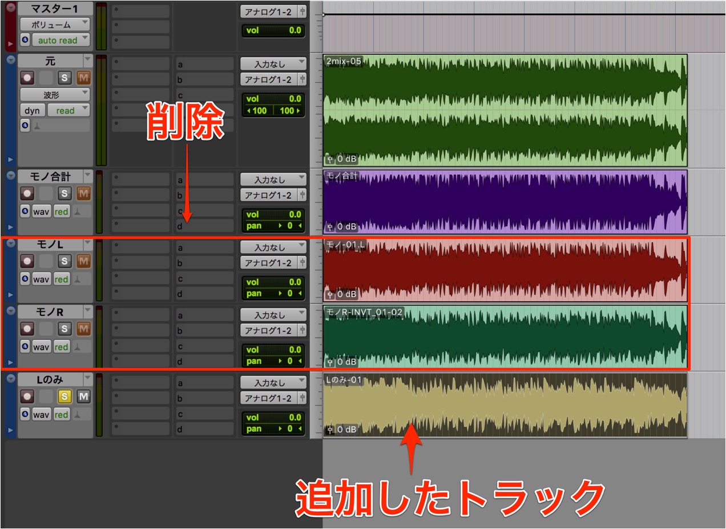Click the timebase clock icon on 元 track

(x=25, y=126)
